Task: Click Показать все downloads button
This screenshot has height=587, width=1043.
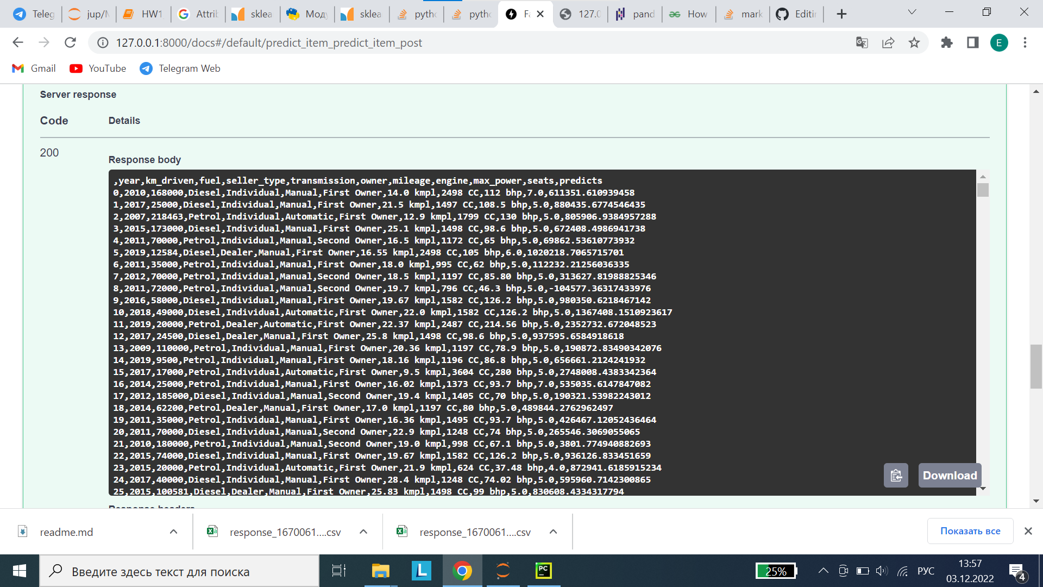Action: (x=970, y=531)
